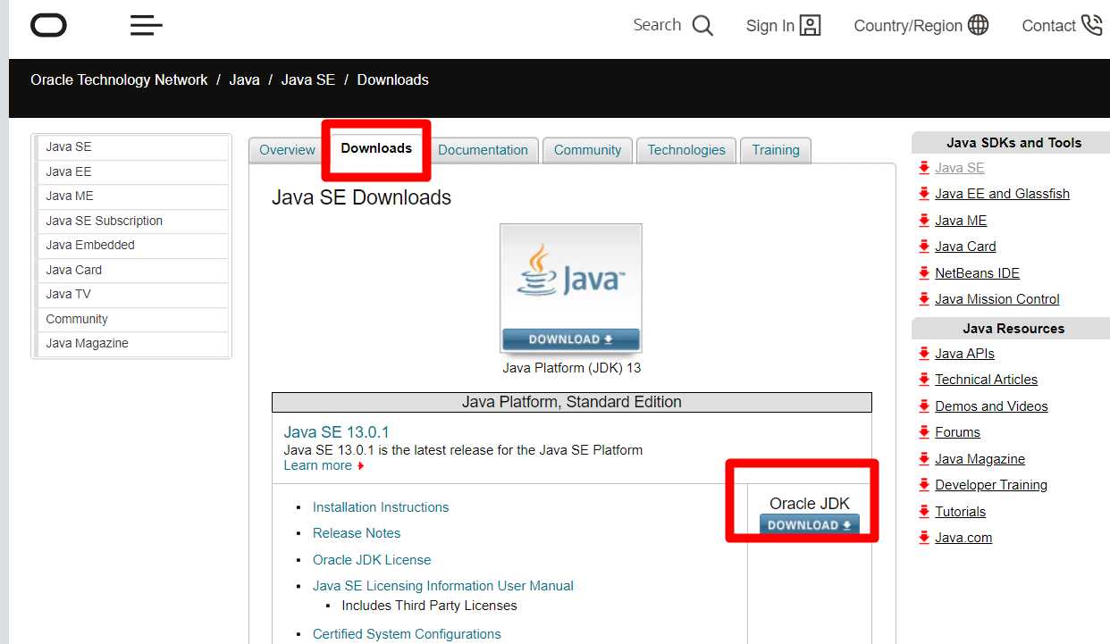Click Download button under Java logo
This screenshot has height=644, width=1110.
tap(571, 339)
